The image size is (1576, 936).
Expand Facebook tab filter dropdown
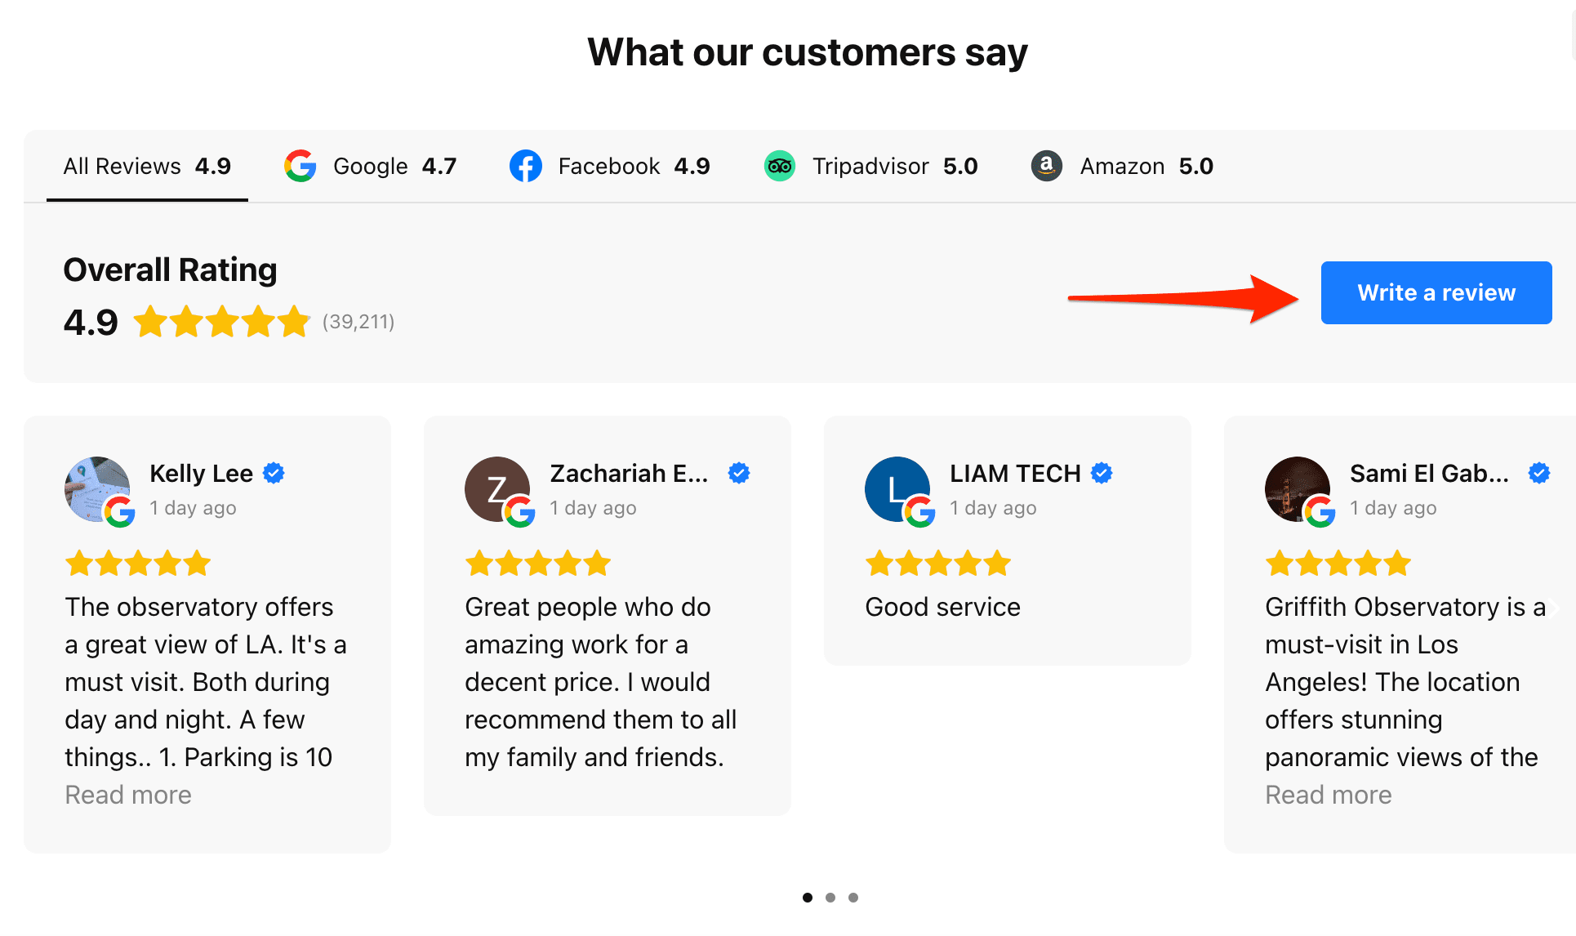[610, 165]
